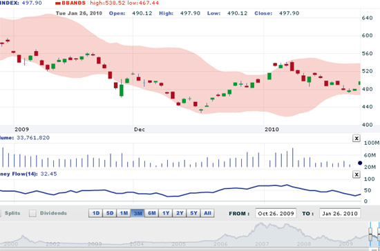Show All historical data range
The image size is (380, 251).
[x=207, y=213]
